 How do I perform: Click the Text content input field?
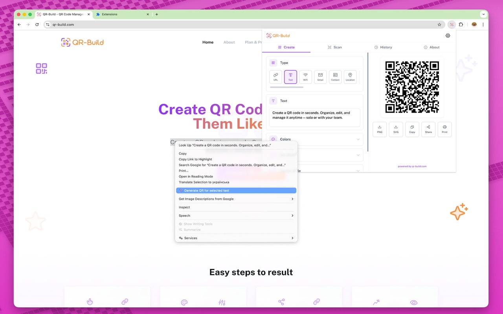click(314, 117)
